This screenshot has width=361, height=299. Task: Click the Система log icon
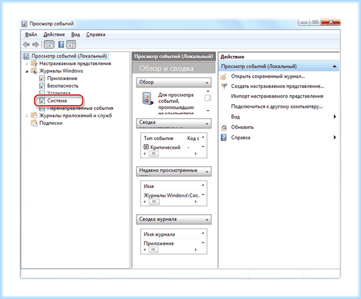42,100
